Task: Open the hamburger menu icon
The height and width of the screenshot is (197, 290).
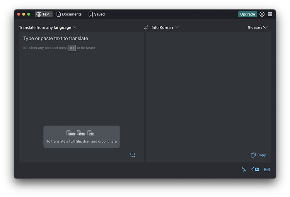Action: pyautogui.click(x=270, y=14)
